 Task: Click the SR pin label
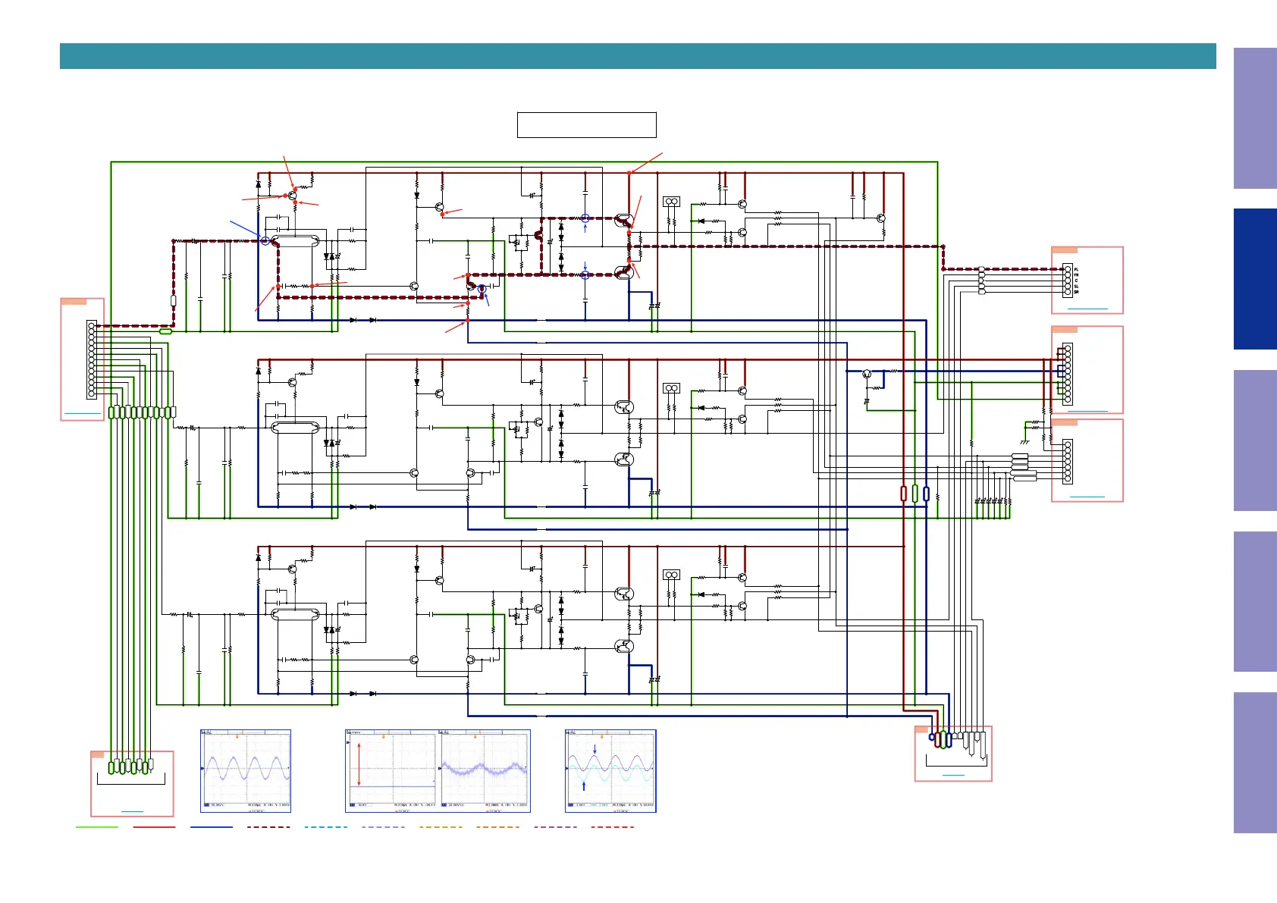click(x=1076, y=292)
